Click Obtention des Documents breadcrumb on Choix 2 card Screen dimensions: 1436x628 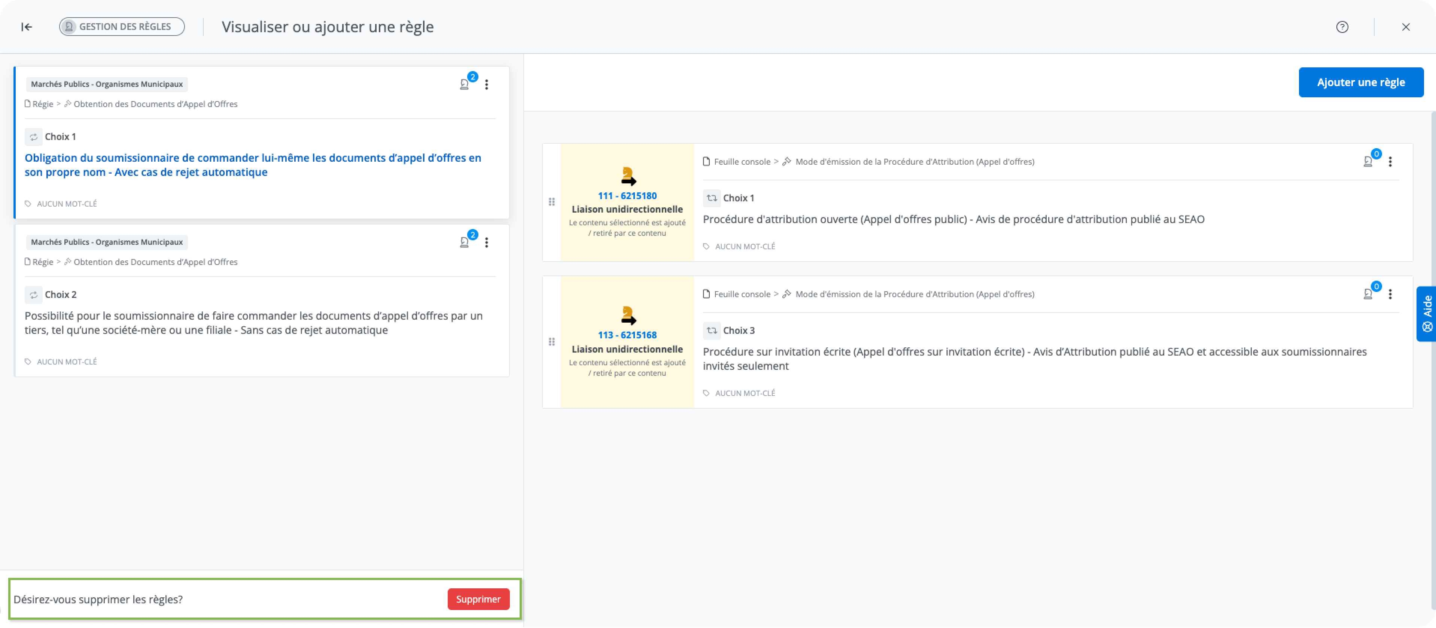coord(151,262)
